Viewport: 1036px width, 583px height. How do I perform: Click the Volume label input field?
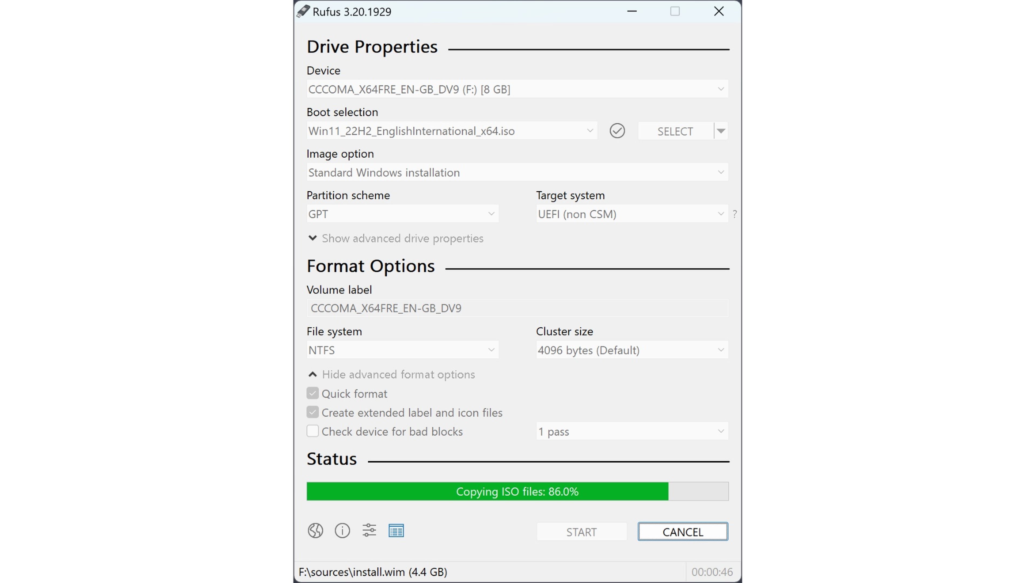click(517, 307)
